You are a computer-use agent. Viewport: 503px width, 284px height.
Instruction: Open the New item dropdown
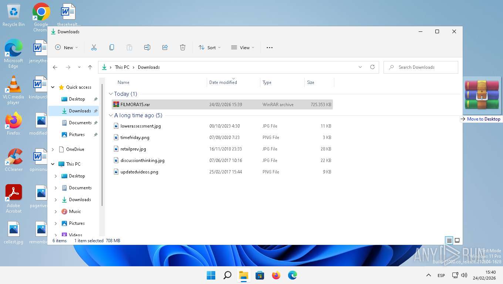click(x=67, y=47)
